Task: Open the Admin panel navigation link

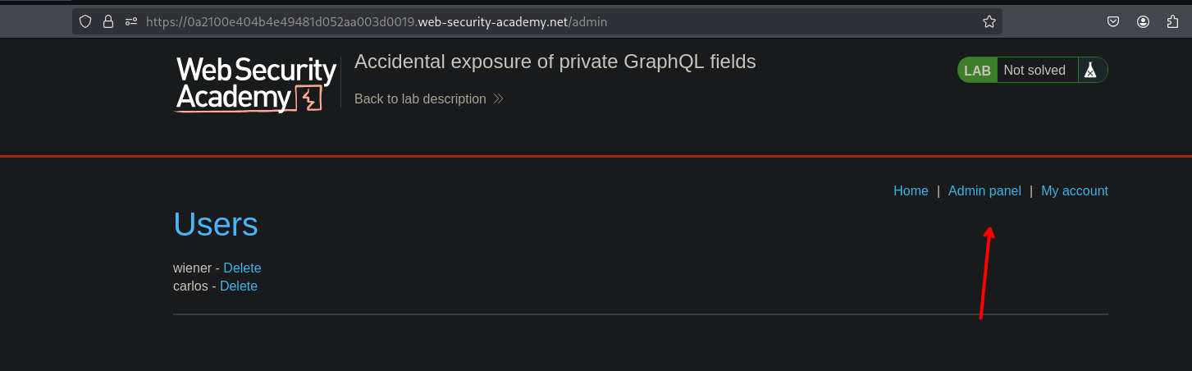Action: 984,191
